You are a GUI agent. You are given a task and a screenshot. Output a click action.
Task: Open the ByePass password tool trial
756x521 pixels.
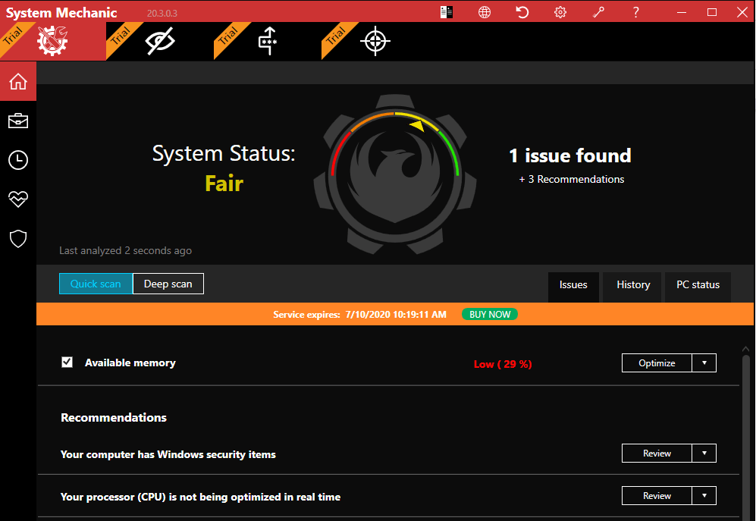pyautogui.click(x=267, y=41)
